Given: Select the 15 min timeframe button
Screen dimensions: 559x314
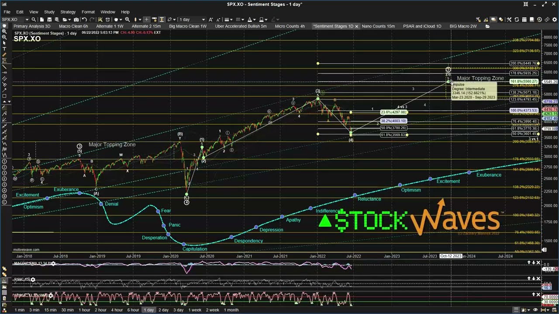Looking at the screenshot, I should 50,310.
